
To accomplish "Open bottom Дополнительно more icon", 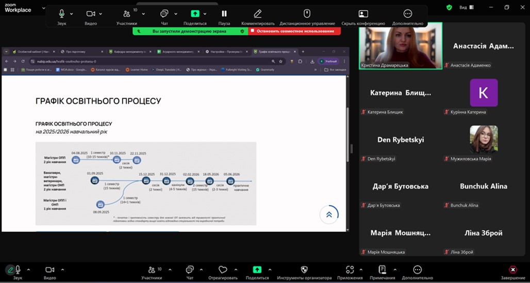I will [x=418, y=270].
